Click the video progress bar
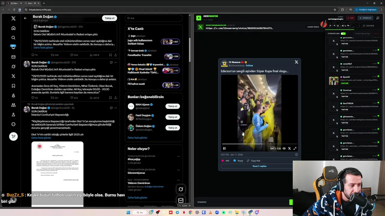The height and width of the screenshot is (216, 385). (259, 144)
